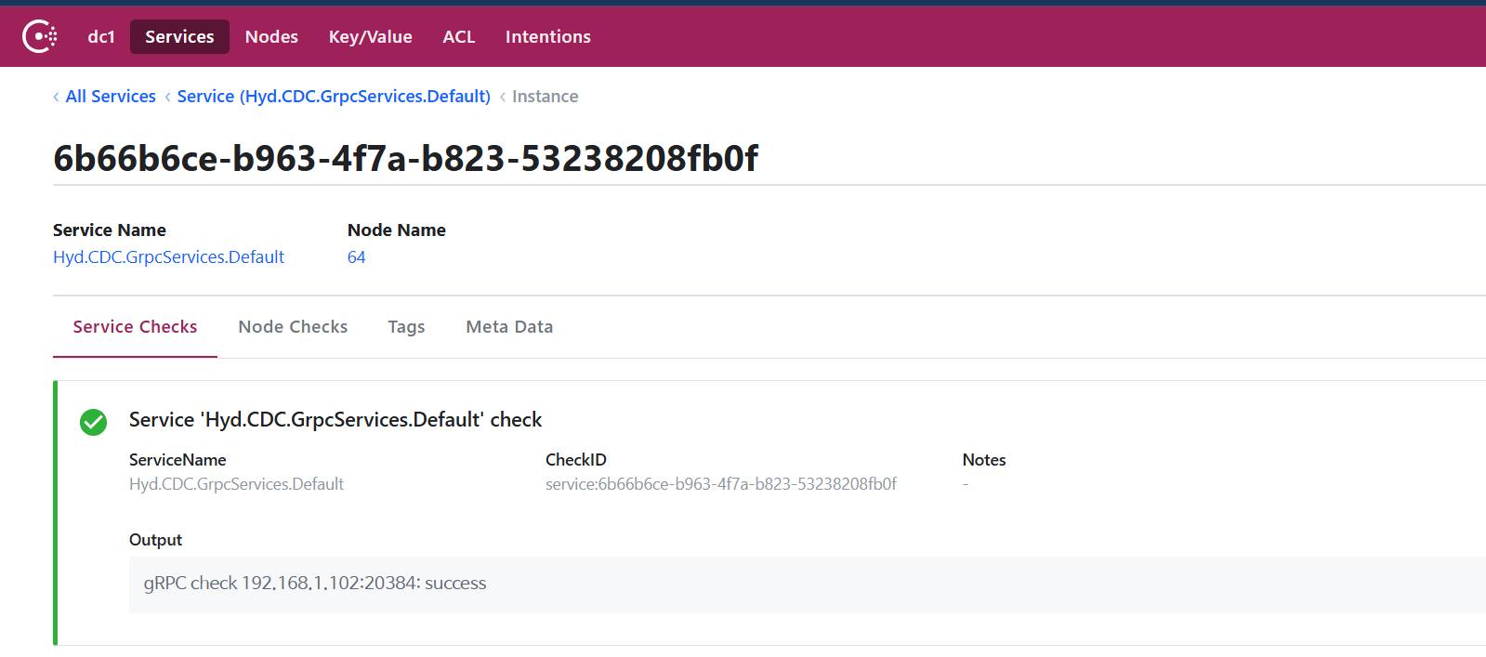This screenshot has width=1486, height=657.
Task: Click the CheckID value text
Action: coord(720,484)
